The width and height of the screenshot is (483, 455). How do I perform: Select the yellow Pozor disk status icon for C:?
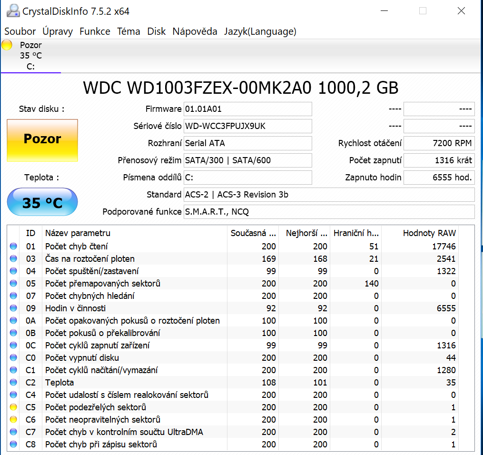7,45
